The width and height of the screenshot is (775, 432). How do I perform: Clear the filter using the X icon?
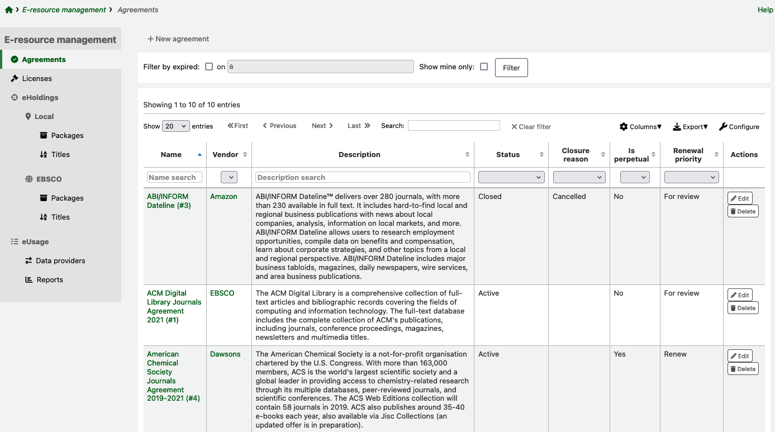click(514, 126)
